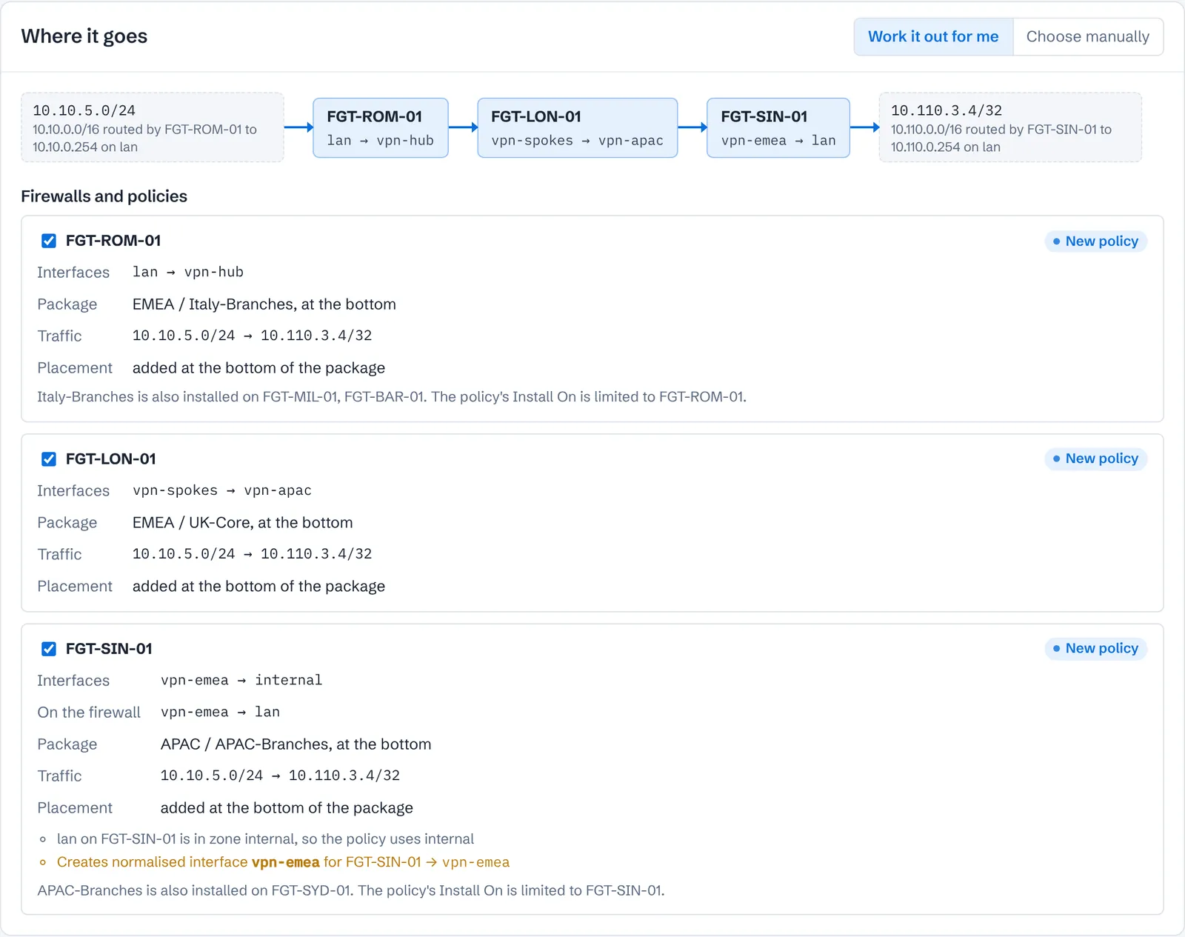Switch to "Choose manually" mode
This screenshot has width=1185, height=937.
pyautogui.click(x=1088, y=37)
